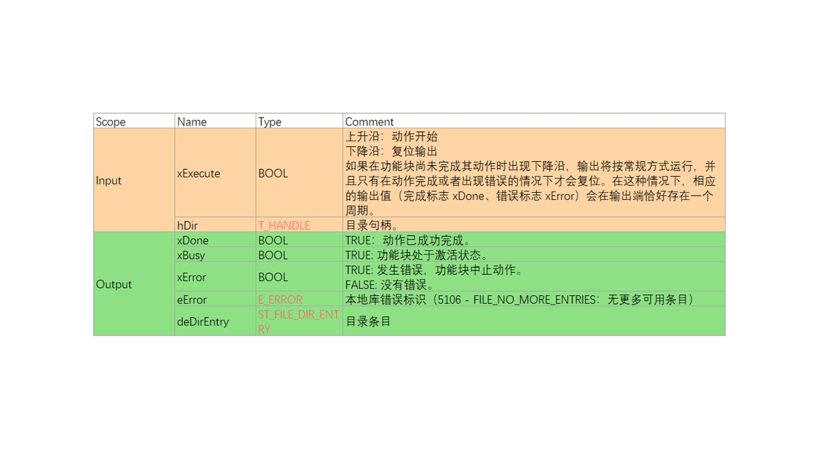The width and height of the screenshot is (819, 461).
Task: Select the xBusy name cell
Action: point(191,255)
